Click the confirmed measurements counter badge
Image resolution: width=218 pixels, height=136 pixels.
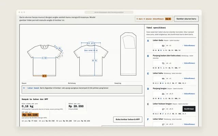coord(154,19)
